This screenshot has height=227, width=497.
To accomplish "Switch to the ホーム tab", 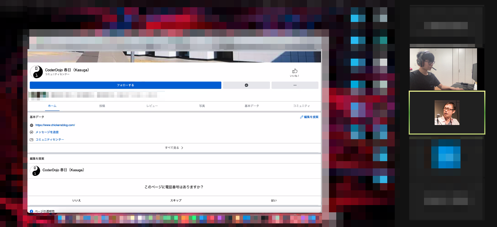I will click(52, 106).
